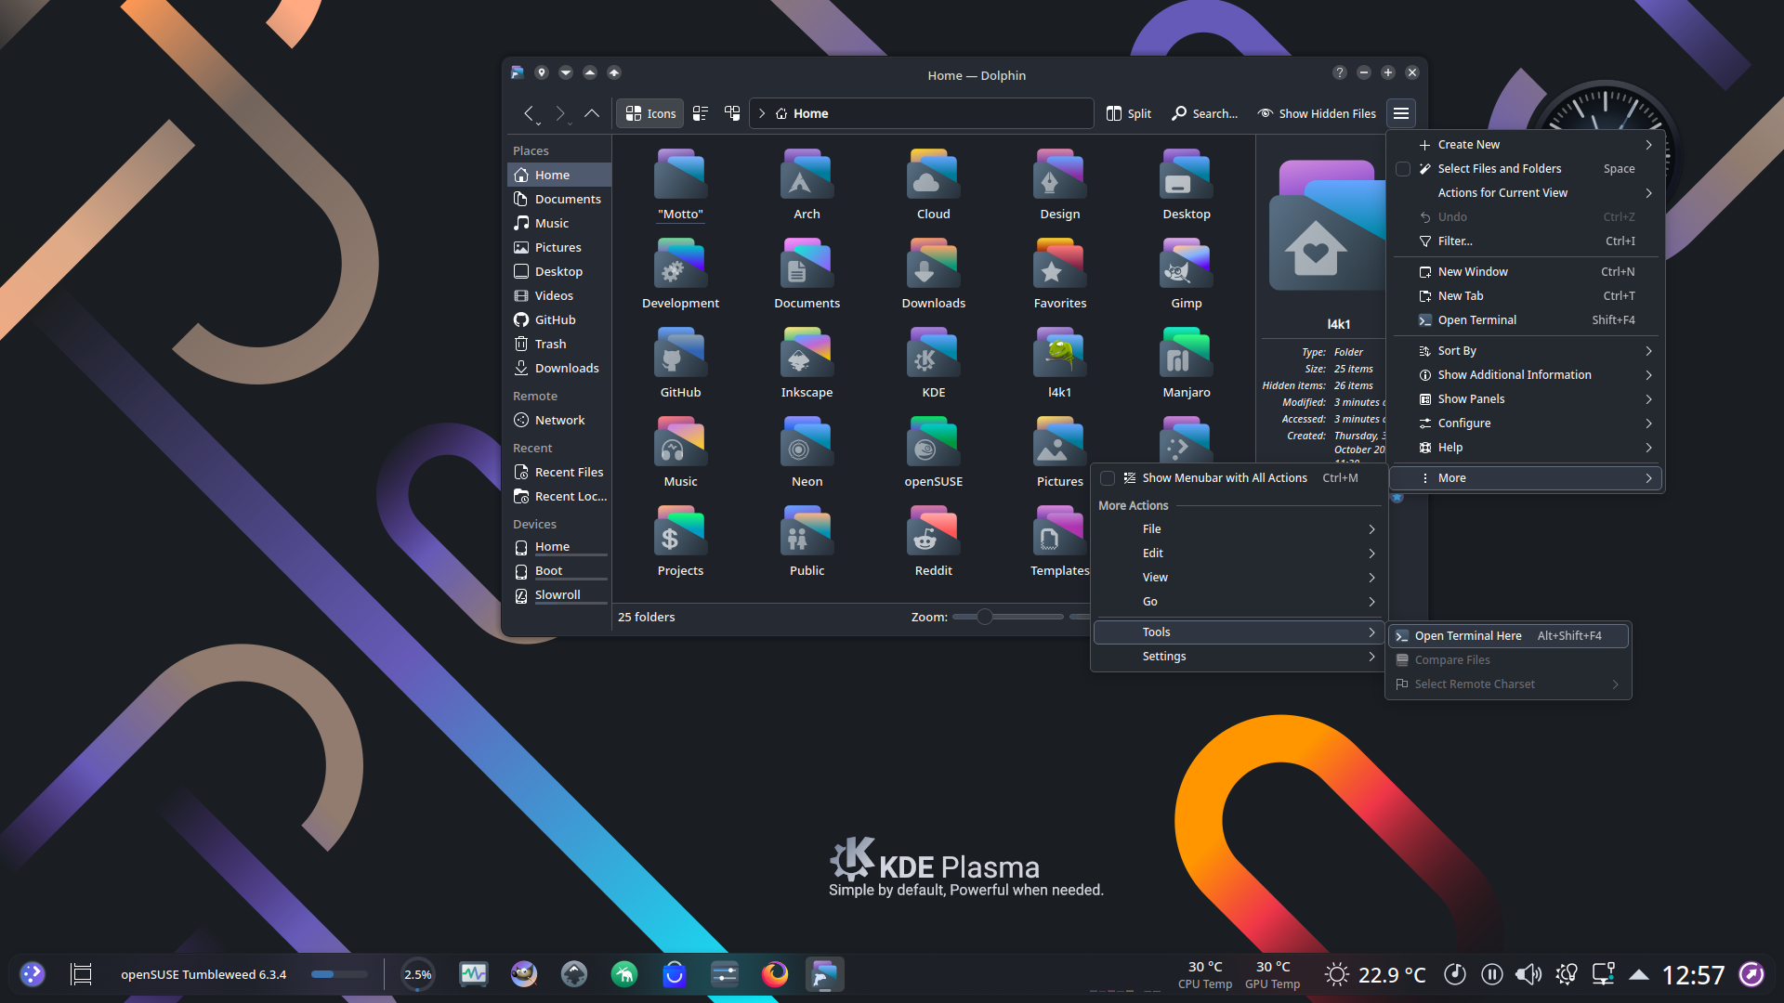Expand Show Additional Information submenu
Viewport: 1784px width, 1003px height.
coord(1526,375)
